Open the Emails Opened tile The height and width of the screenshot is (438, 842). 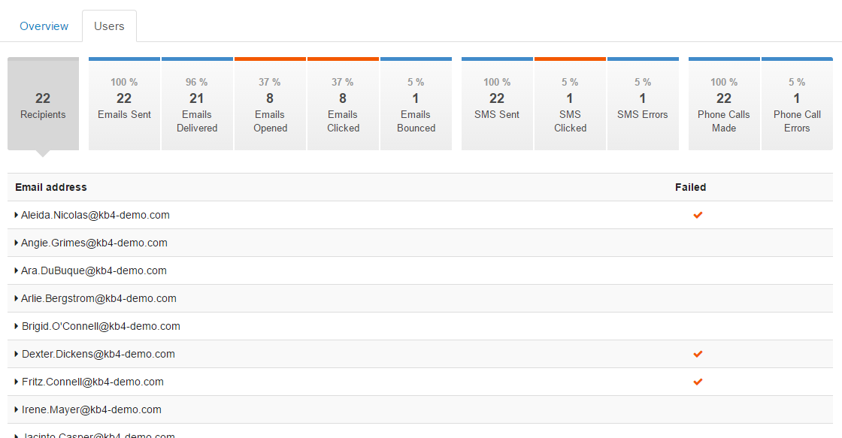270,104
